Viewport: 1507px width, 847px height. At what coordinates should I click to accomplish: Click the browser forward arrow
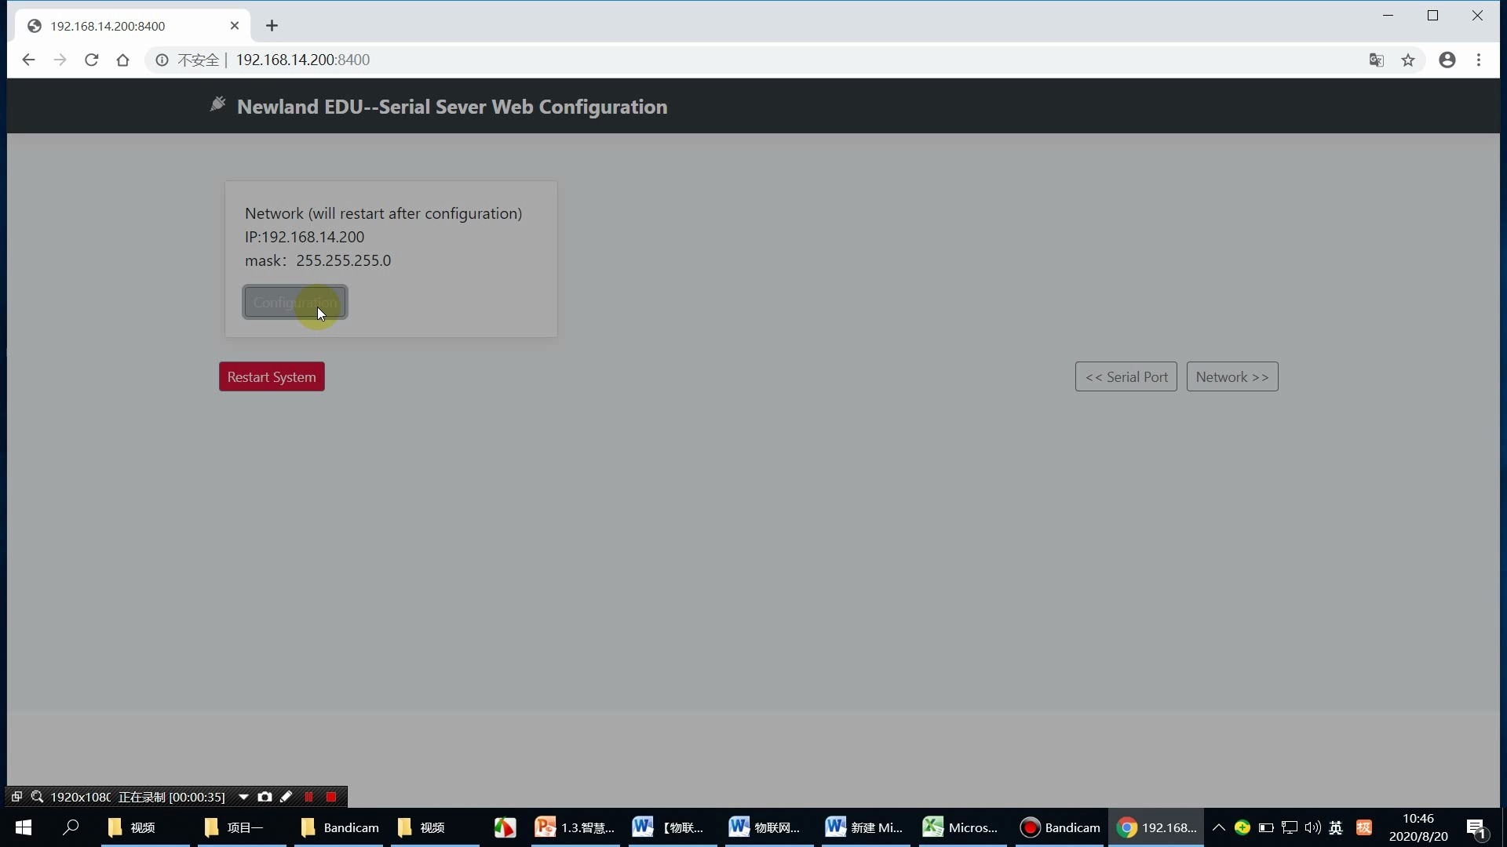60,60
